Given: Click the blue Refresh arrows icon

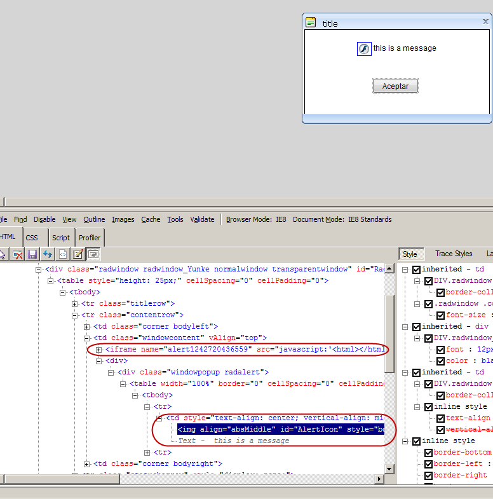Looking at the screenshot, I should [48, 254].
